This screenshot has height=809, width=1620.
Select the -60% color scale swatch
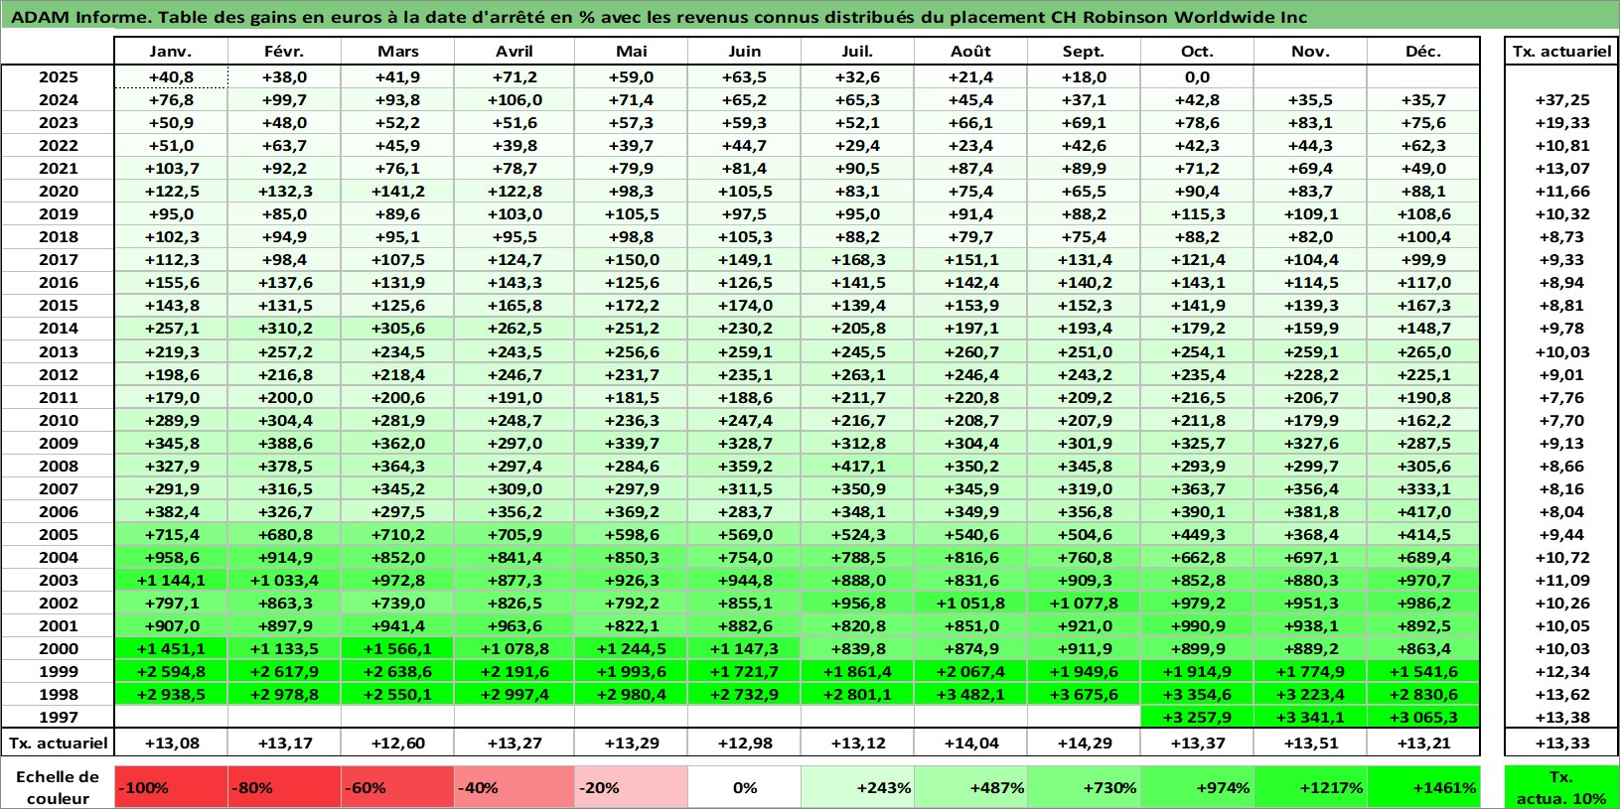397,787
